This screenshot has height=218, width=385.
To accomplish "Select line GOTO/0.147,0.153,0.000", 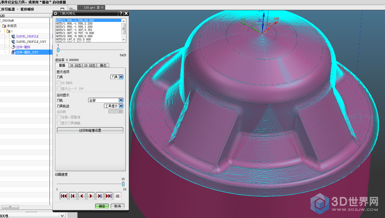I will (89, 39).
